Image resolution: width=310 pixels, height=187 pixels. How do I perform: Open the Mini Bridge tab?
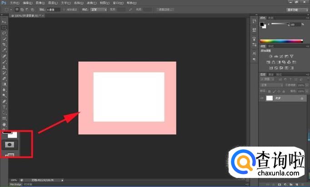click(x=16, y=184)
